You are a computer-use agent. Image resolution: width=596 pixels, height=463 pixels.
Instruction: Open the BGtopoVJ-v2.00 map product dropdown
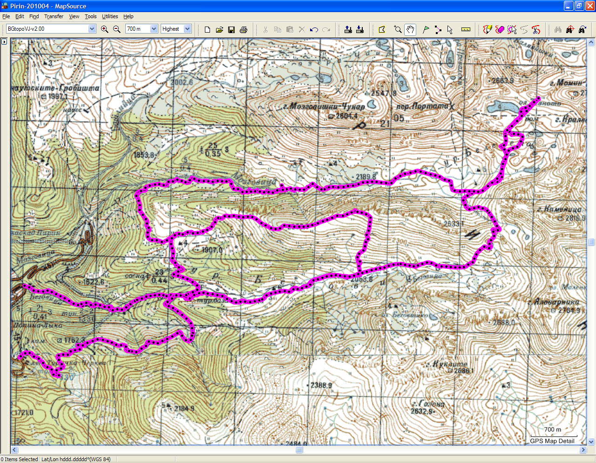[x=92, y=29]
